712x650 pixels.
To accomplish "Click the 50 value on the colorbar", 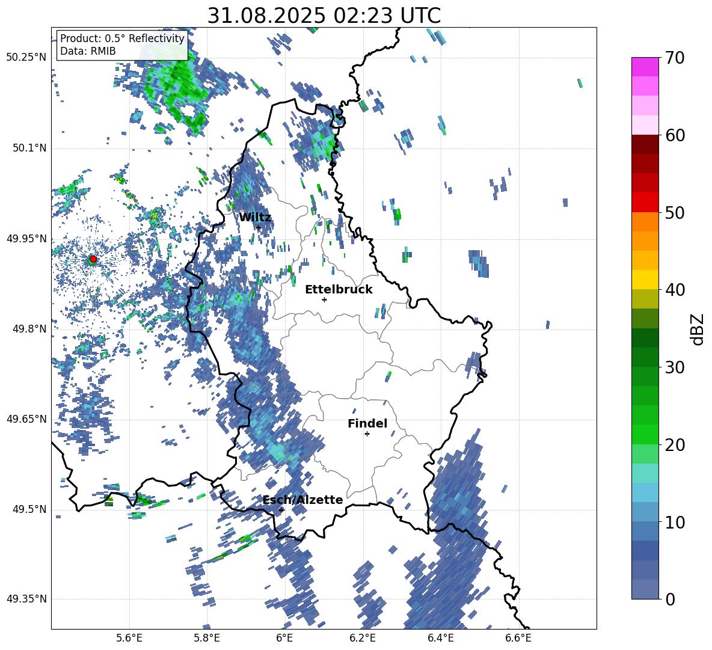I will pos(675,213).
